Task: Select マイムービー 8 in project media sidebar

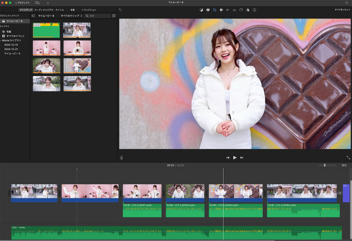Action: [x=15, y=21]
